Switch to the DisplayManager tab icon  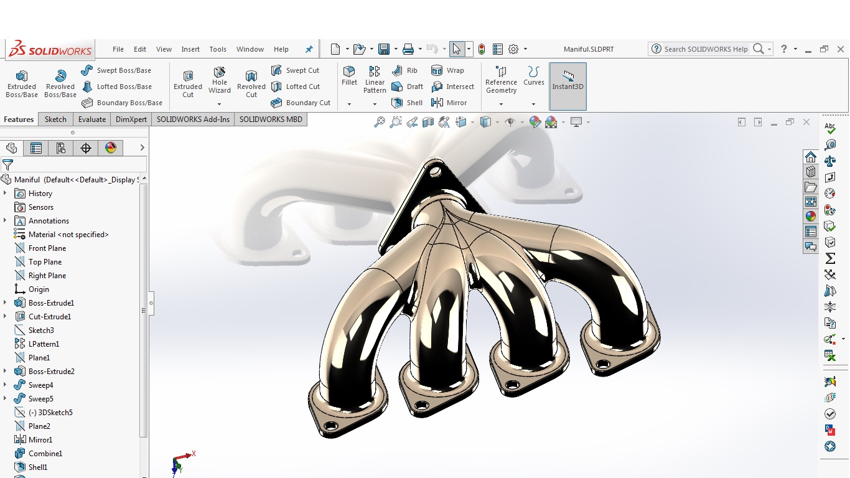[x=110, y=148]
